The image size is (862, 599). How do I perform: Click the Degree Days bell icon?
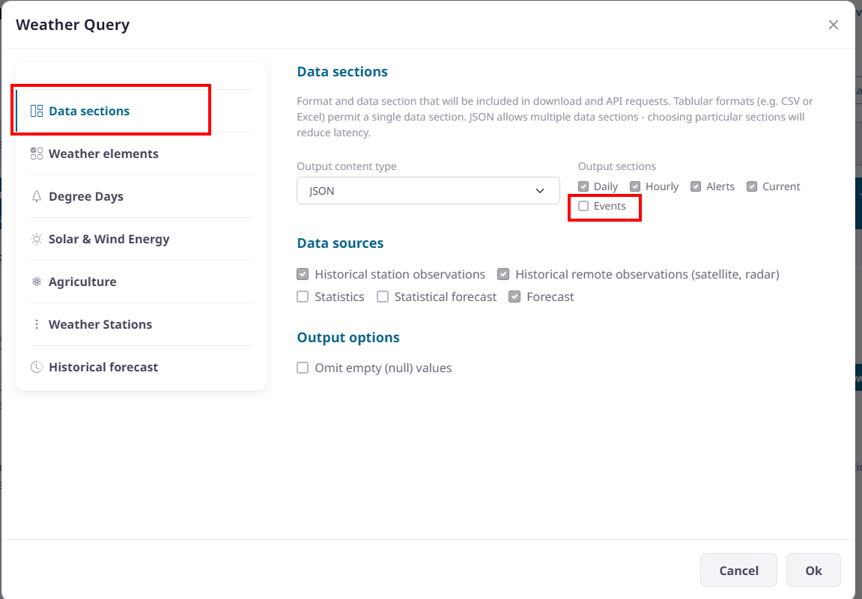click(x=37, y=196)
